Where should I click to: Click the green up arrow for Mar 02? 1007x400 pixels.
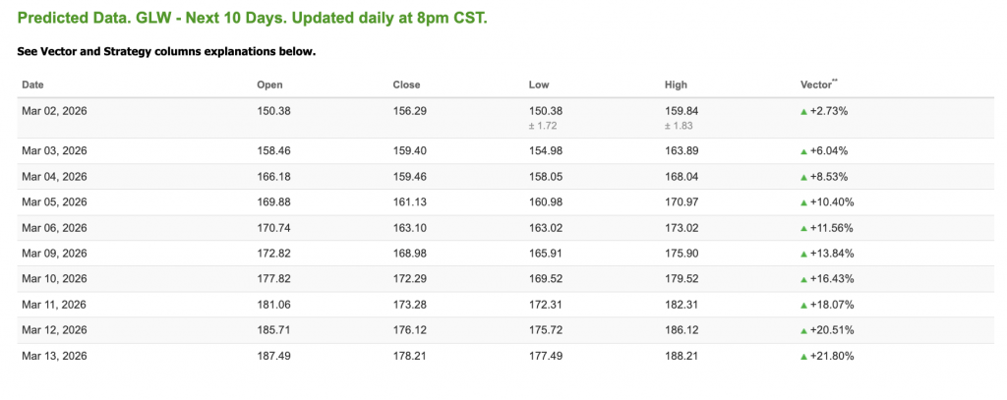click(804, 112)
